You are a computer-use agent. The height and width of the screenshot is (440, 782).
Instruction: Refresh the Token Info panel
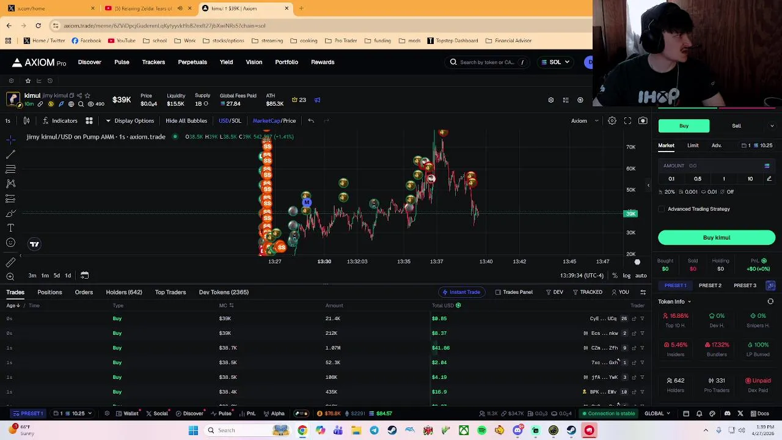point(770,301)
